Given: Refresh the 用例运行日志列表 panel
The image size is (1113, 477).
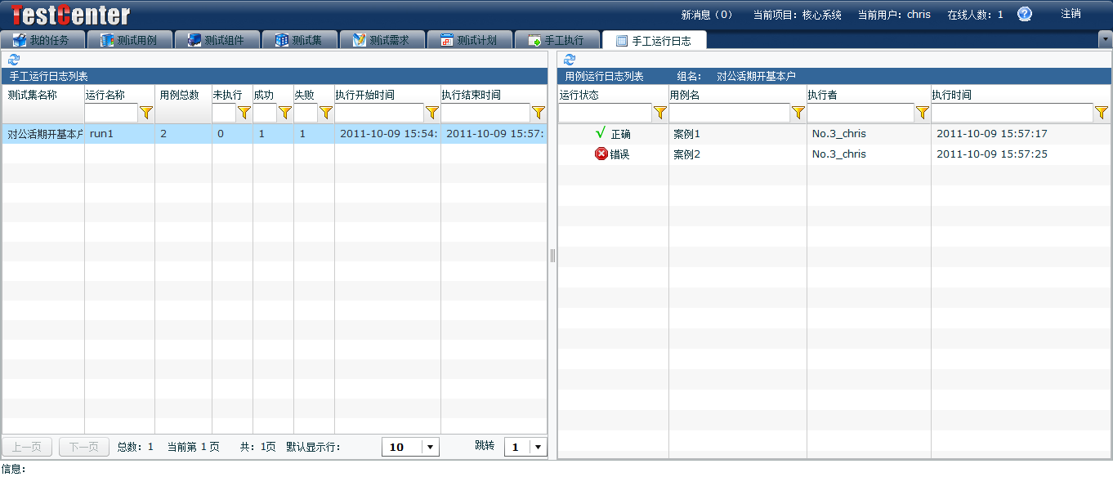Looking at the screenshot, I should [570, 60].
